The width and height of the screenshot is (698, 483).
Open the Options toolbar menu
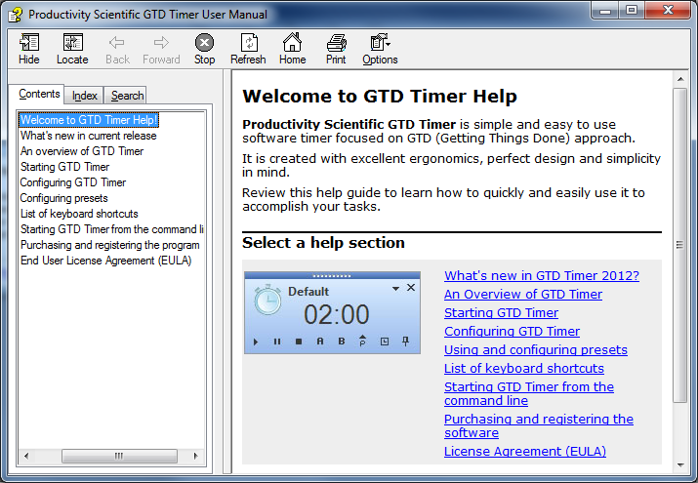pos(380,49)
